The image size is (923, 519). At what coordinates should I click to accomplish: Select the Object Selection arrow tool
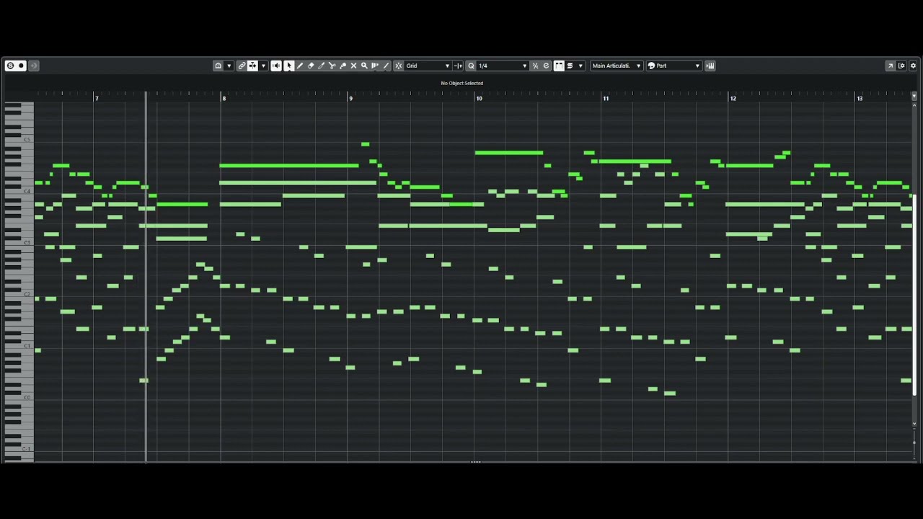(x=288, y=66)
